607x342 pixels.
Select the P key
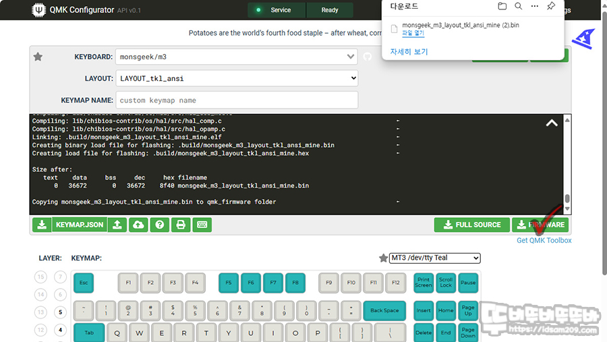[x=318, y=333]
